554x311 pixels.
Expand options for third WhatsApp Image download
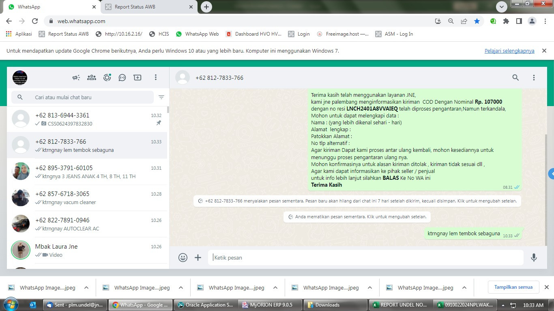(275, 288)
